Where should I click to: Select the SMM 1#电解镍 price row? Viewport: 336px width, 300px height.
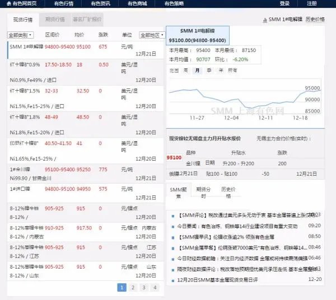pos(86,50)
